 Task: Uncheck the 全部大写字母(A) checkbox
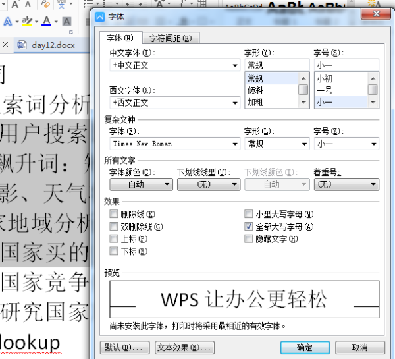point(249,227)
